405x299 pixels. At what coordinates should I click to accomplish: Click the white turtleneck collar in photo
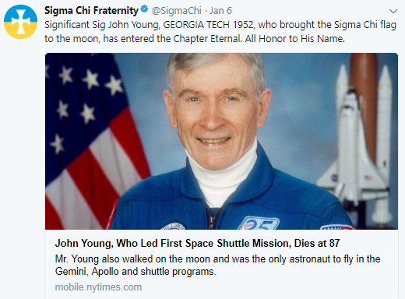click(x=221, y=171)
